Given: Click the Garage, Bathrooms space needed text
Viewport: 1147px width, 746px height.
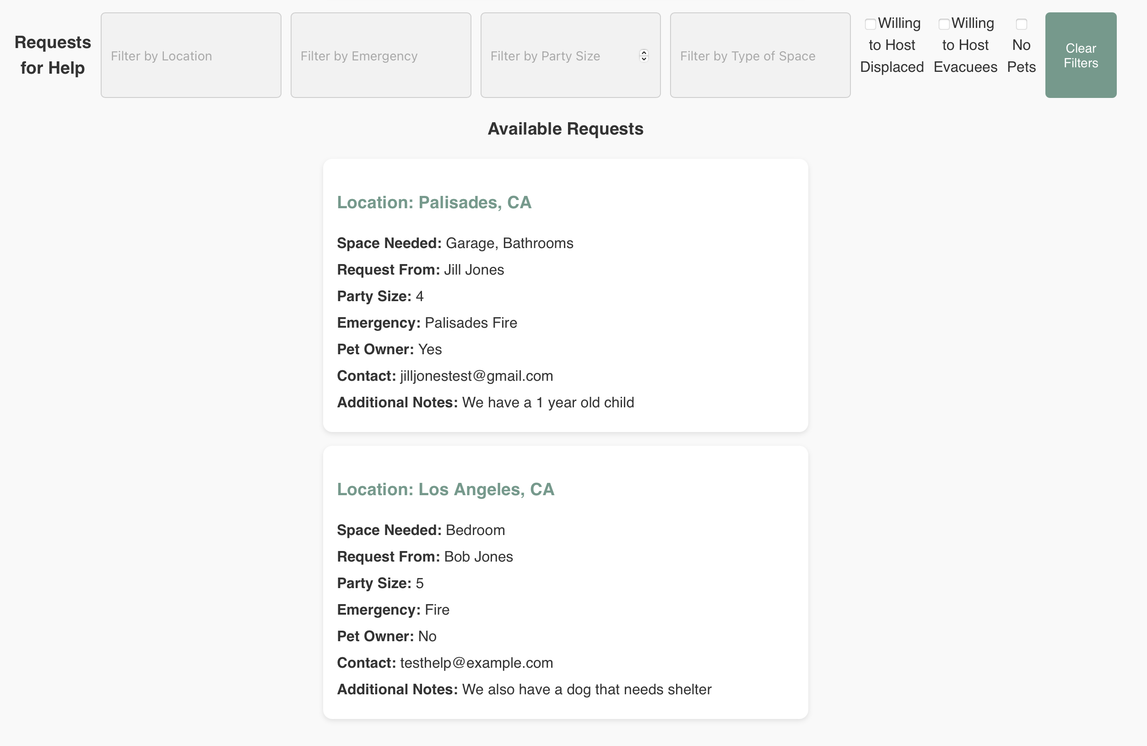Looking at the screenshot, I should [509, 243].
